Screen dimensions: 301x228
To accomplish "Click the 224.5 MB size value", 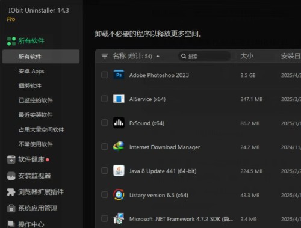I will pyautogui.click(x=252, y=171).
